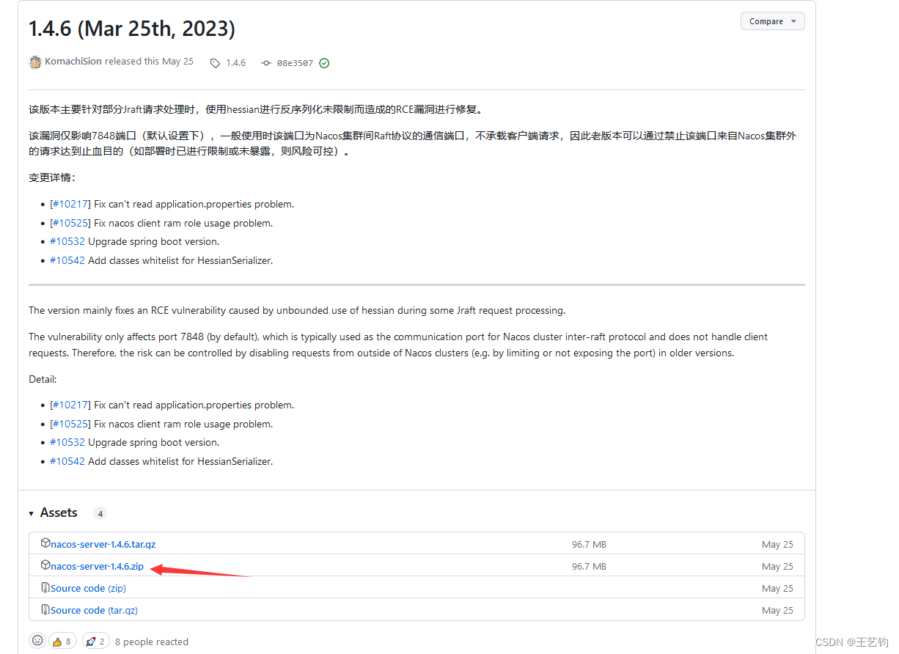899x654 pixels.
Task: Toggle the thumbs-up reaction
Action: pos(62,639)
